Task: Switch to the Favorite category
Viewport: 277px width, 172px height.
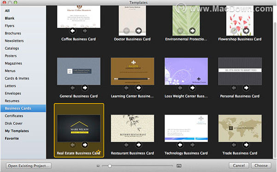Action: tap(12, 138)
